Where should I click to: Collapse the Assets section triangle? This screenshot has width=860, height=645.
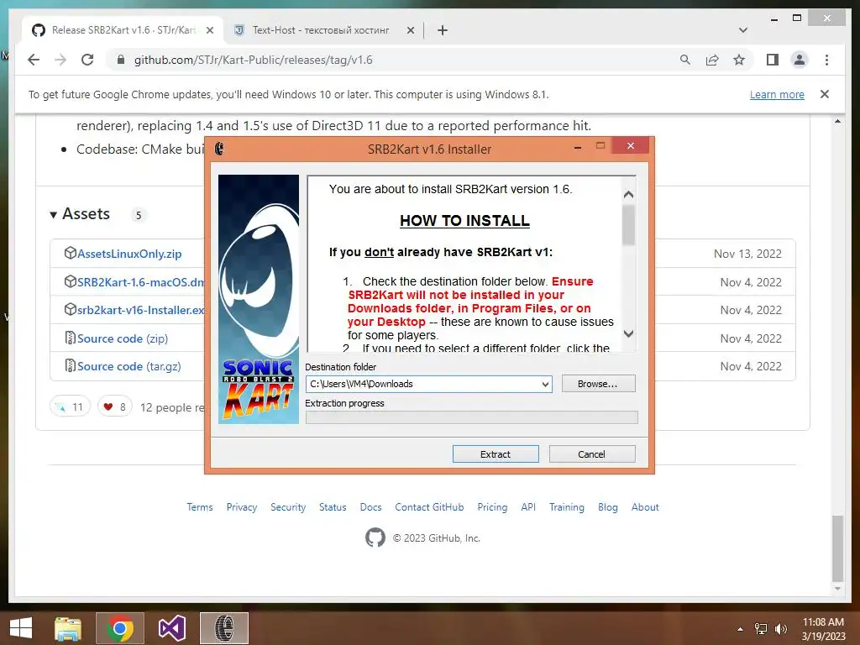(53, 214)
